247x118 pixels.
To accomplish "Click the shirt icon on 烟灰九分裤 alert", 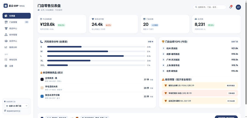I will click(165, 85).
